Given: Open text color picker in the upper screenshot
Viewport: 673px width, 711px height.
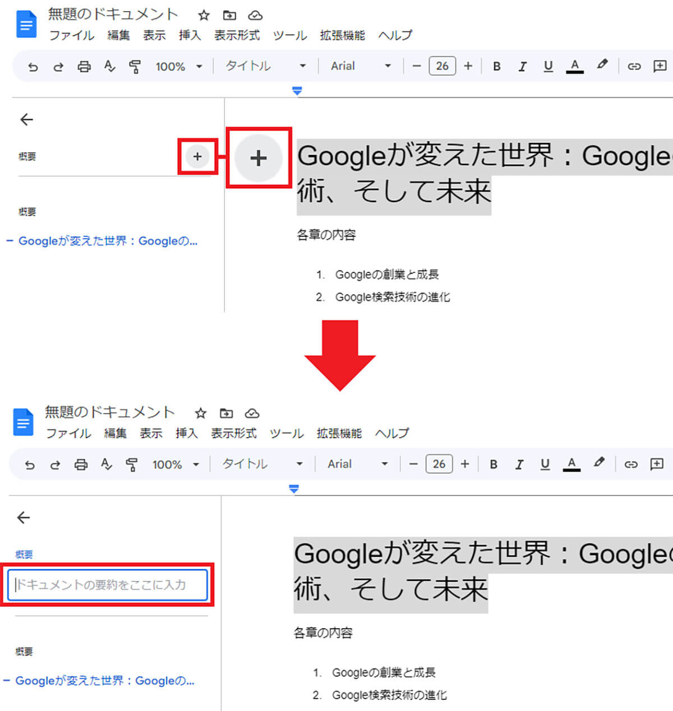Looking at the screenshot, I should [574, 66].
